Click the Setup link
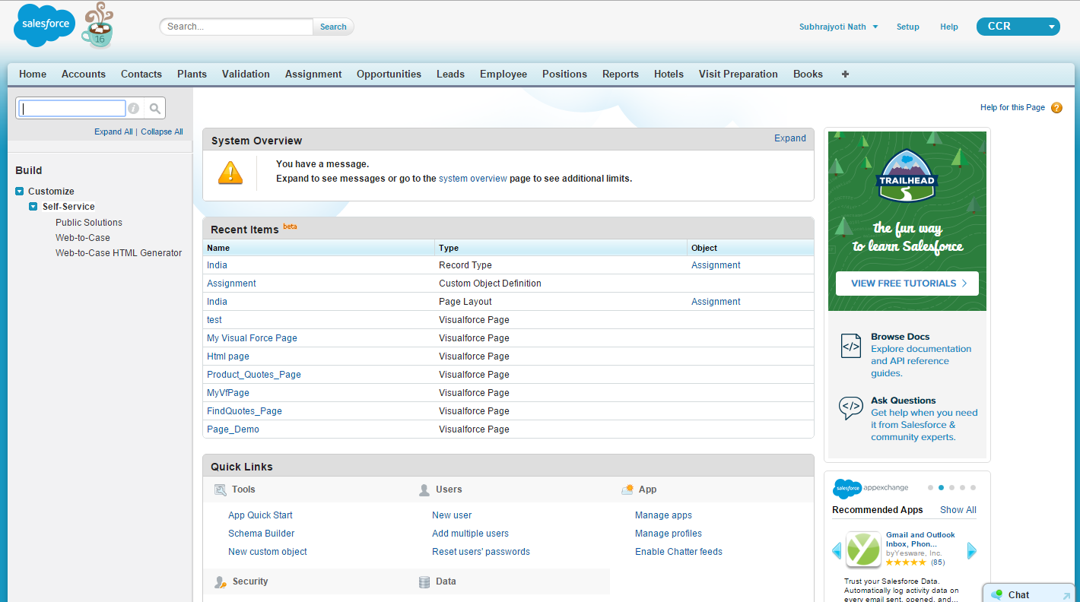 [908, 27]
